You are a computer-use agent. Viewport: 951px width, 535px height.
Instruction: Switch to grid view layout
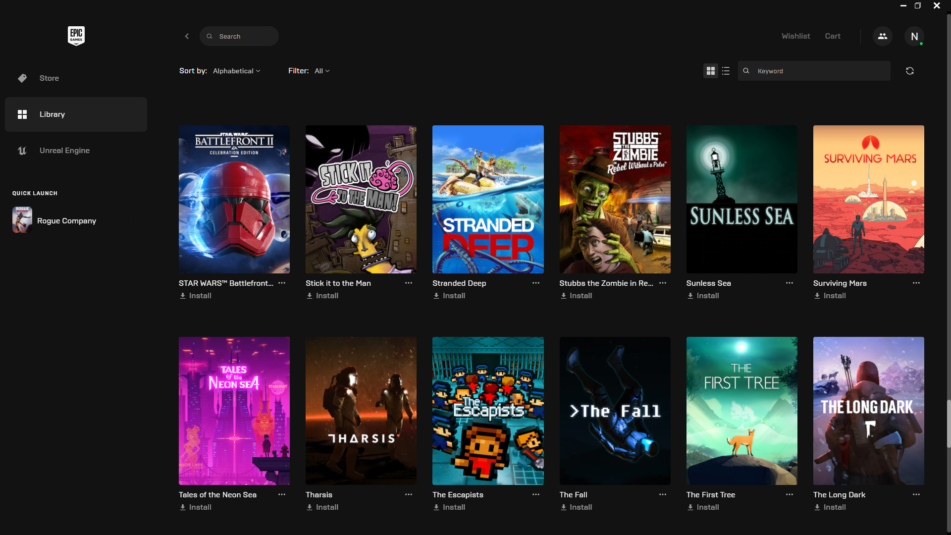click(711, 71)
